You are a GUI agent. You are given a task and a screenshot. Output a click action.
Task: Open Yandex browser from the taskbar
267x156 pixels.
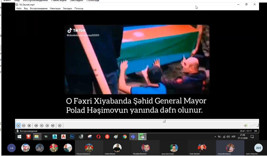pos(107,137)
